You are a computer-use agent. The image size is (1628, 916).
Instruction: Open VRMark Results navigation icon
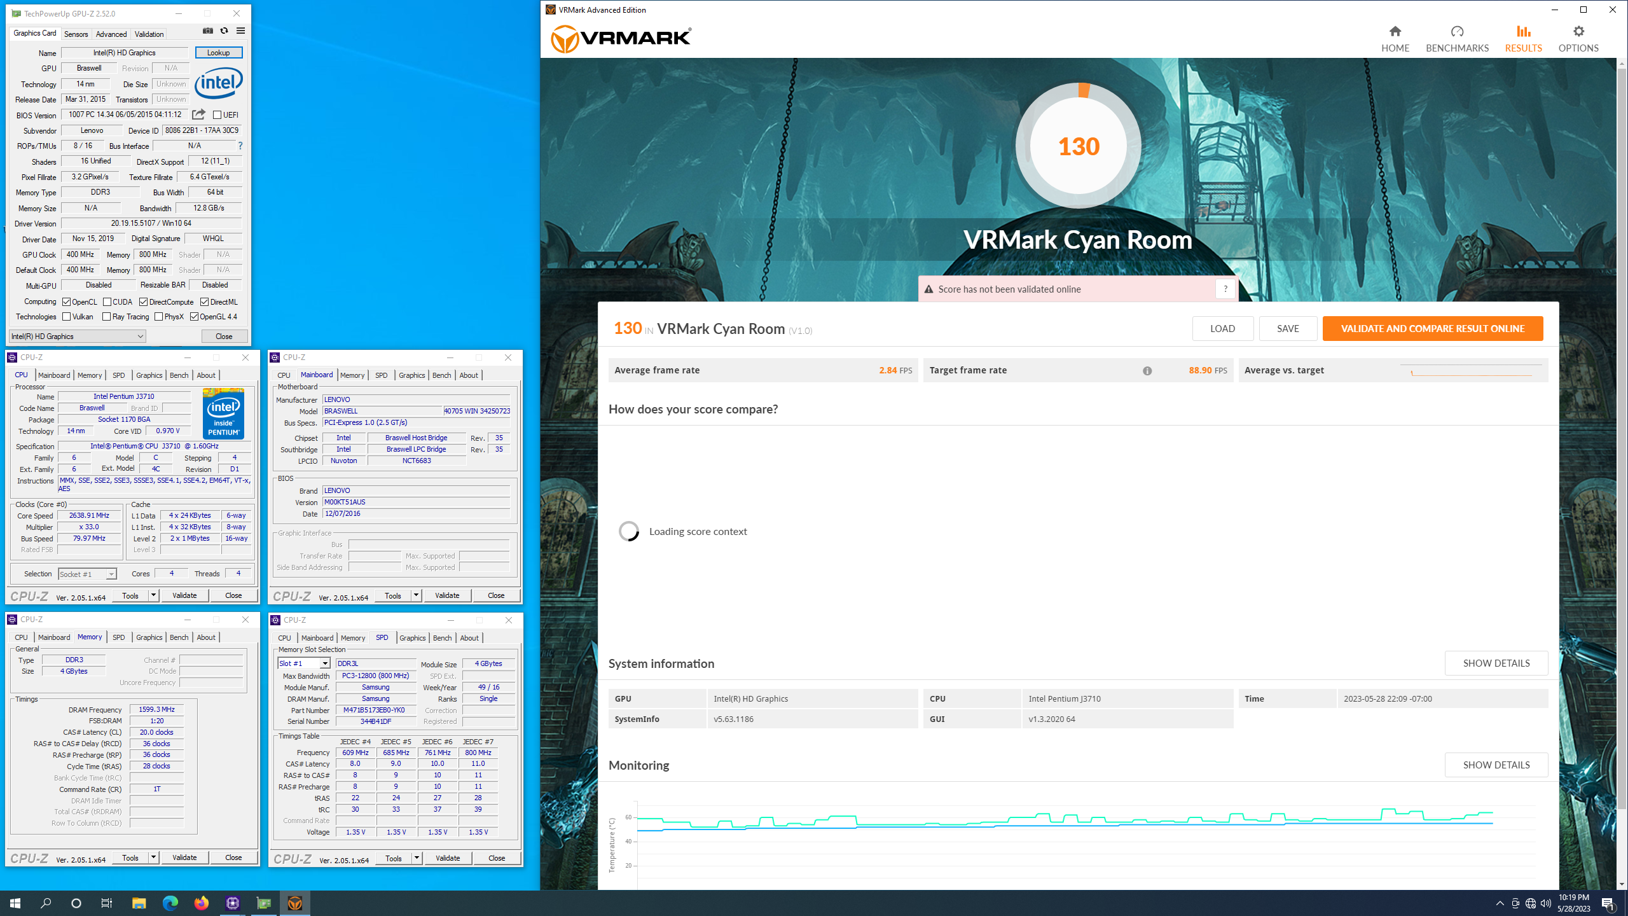pos(1523,31)
